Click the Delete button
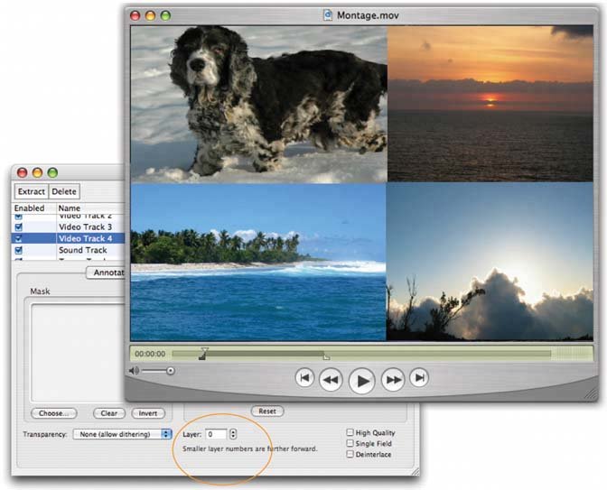Screen dimensions: 607x490 pyautogui.click(x=63, y=191)
